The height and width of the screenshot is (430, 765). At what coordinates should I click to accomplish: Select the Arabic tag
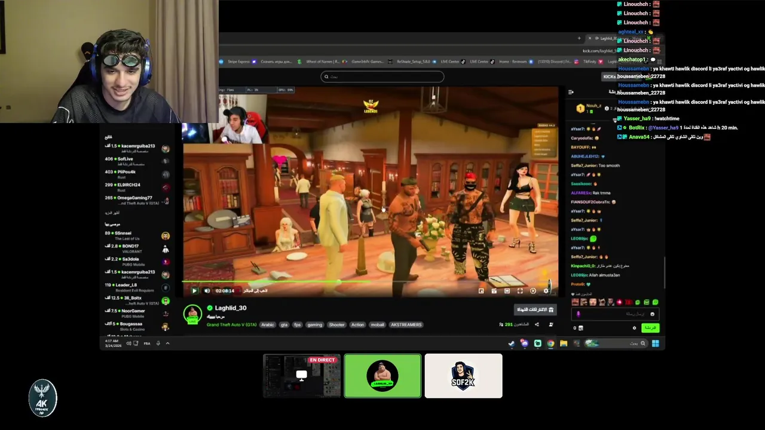click(267, 325)
